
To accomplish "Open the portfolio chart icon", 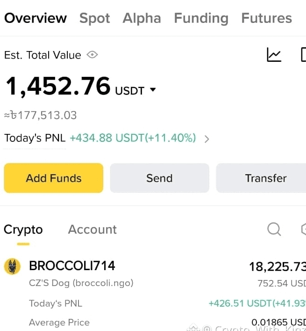I will 274,55.
